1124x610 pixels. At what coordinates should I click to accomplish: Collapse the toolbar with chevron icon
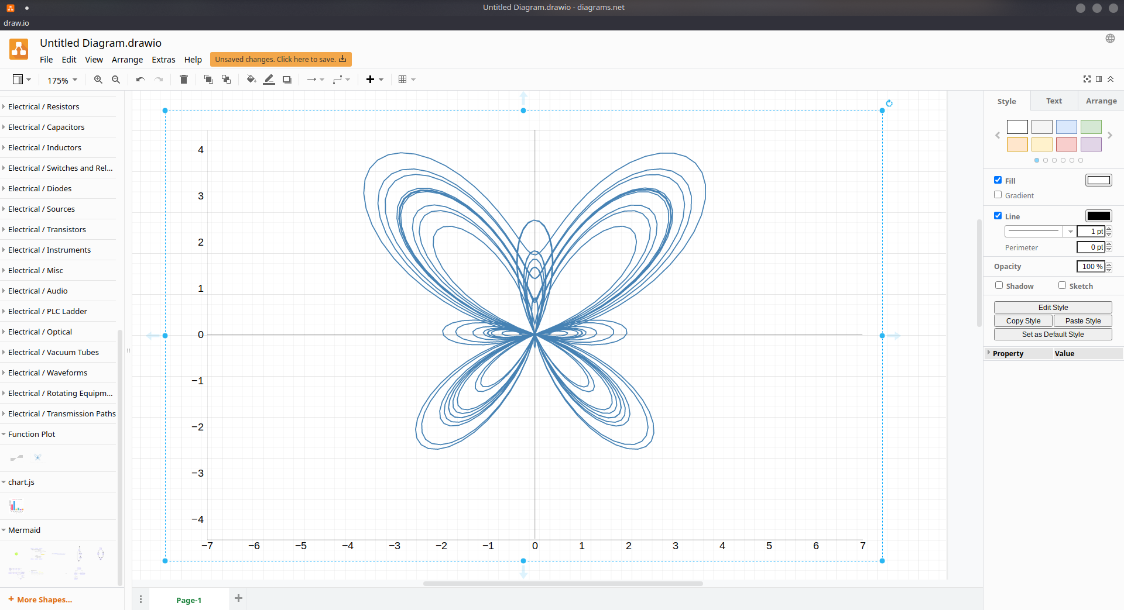1111,79
